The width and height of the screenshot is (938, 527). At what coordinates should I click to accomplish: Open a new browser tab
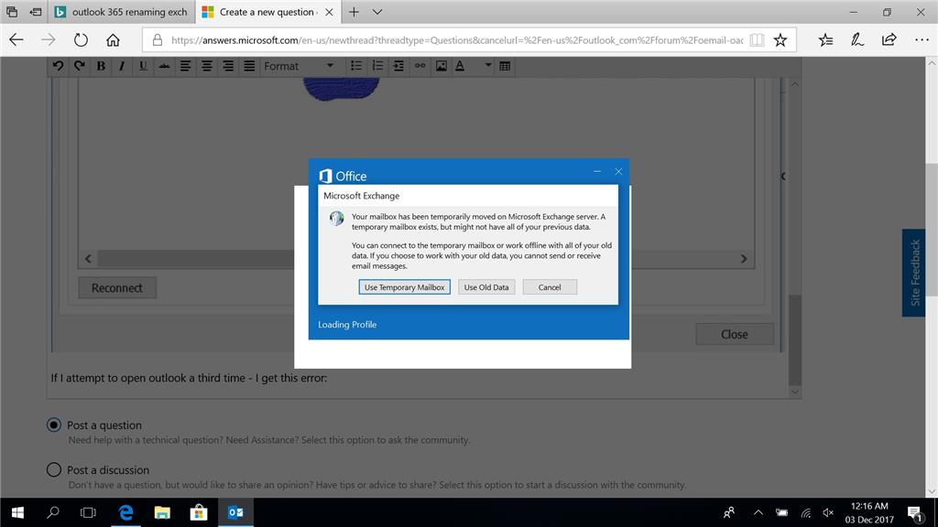(x=354, y=12)
